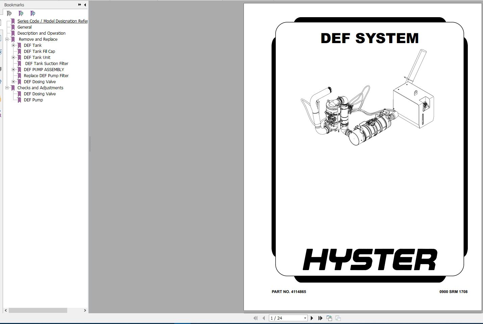Open the page number dropdown showing 1 / 24
Viewport: 483px width, 324px height.
pyautogui.click(x=305, y=318)
